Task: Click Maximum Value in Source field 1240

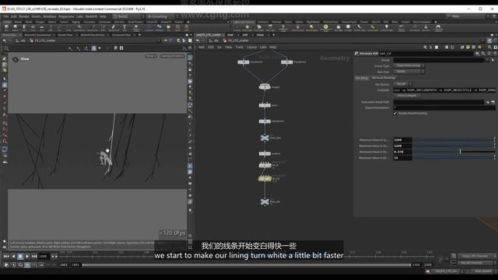Action: coord(402,145)
